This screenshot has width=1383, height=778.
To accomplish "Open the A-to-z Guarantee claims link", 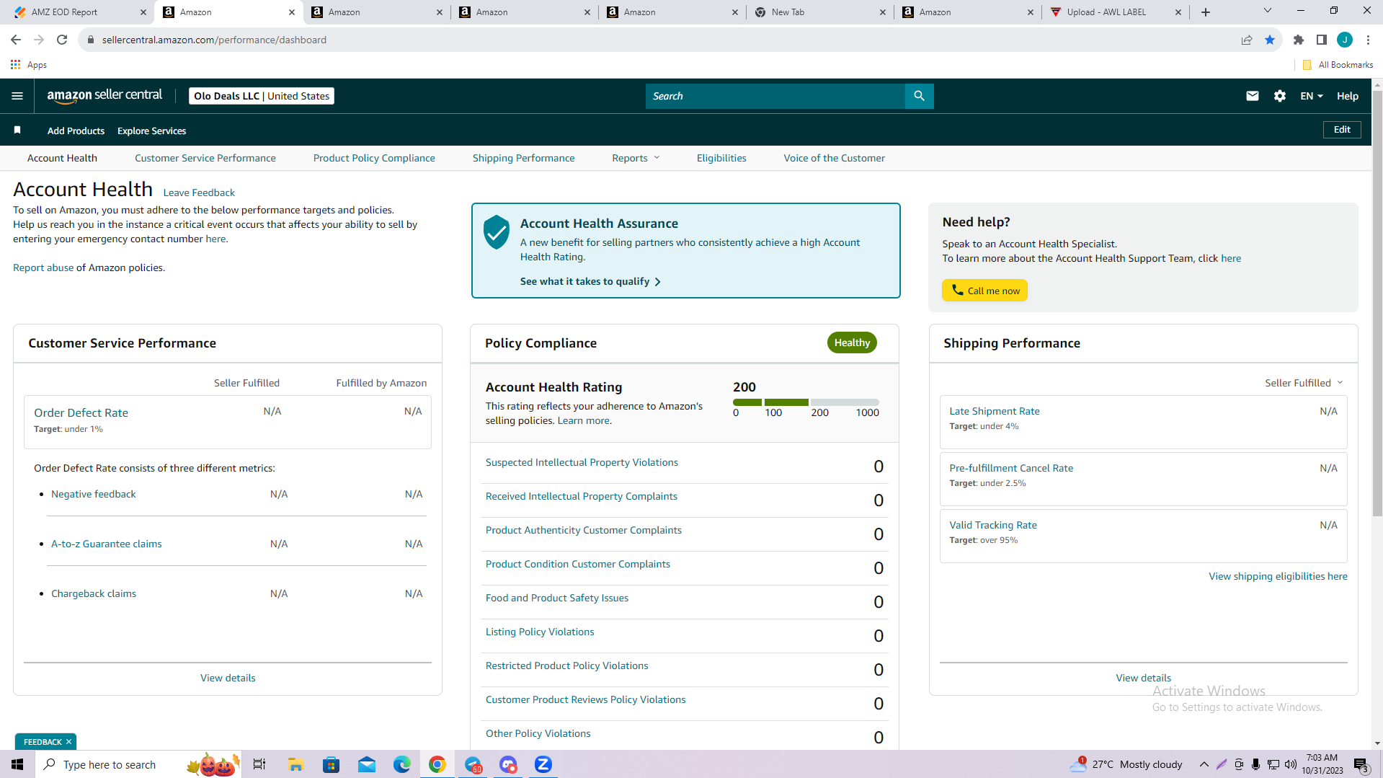I will point(106,544).
